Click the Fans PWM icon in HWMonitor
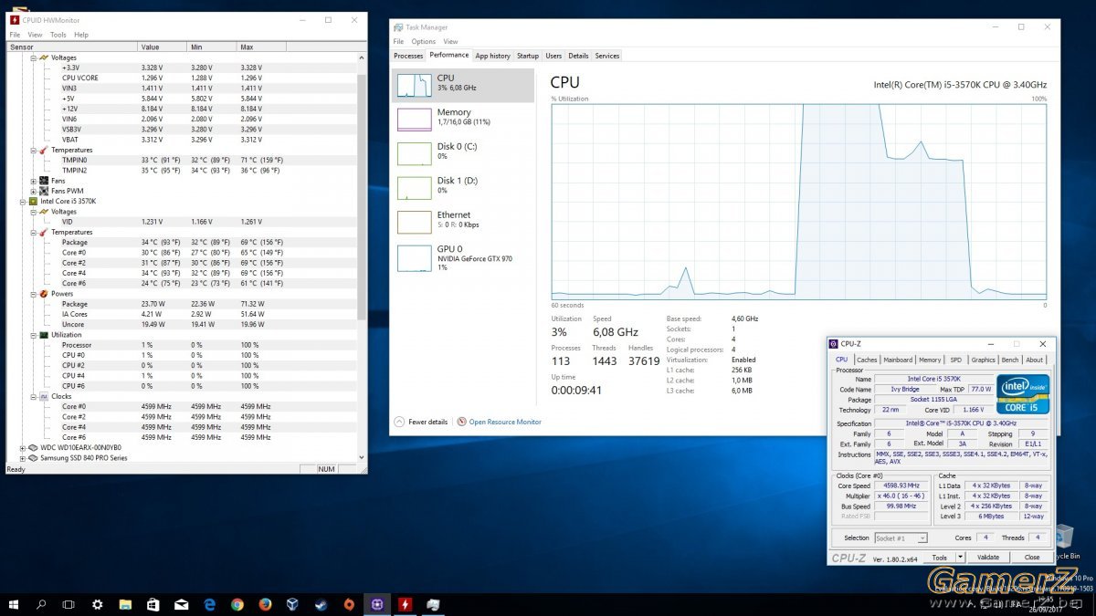Viewport: 1096px width, 616px height. coord(44,191)
